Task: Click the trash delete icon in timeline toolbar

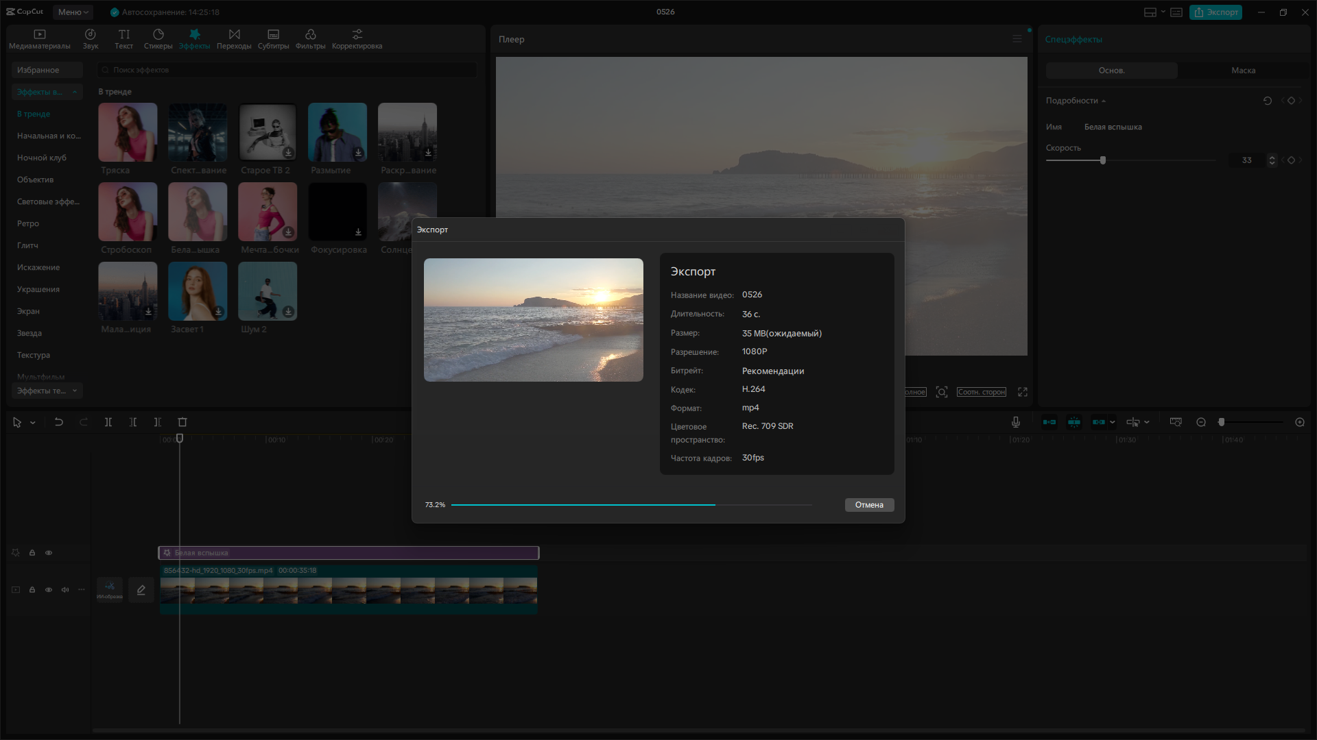Action: (x=182, y=422)
